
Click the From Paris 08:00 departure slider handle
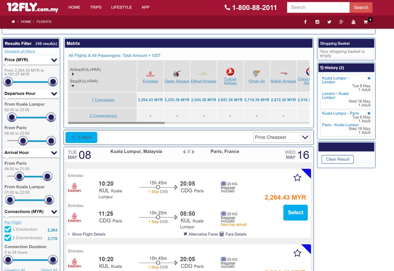pos(23,141)
